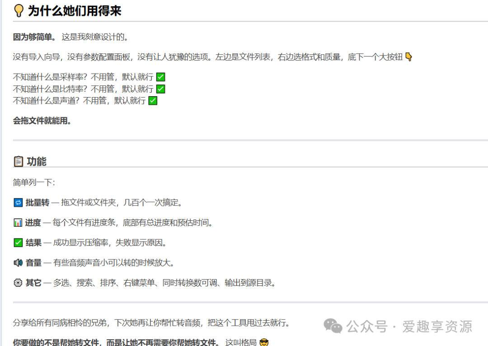Click the bold label 音量
This screenshot has height=346, width=488.
pyautogui.click(x=33, y=263)
